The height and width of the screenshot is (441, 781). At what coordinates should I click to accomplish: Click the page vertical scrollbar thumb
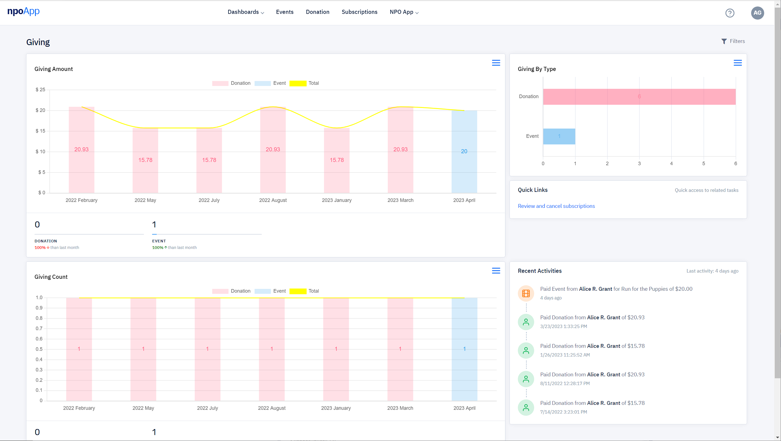coord(777,193)
